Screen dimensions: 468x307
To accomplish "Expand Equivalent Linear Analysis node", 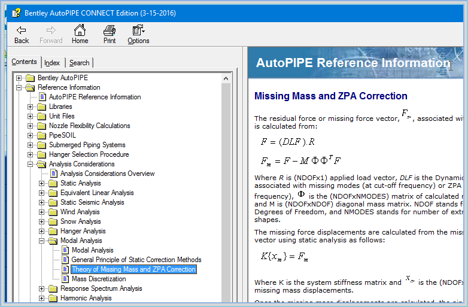I will 42,193.
